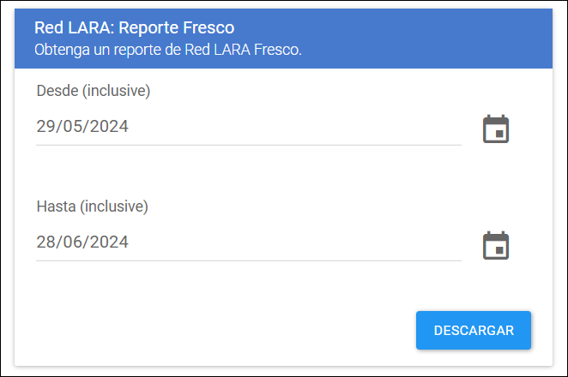Select the year '2024' in Desde date
This screenshot has height=377, width=568.
point(109,127)
